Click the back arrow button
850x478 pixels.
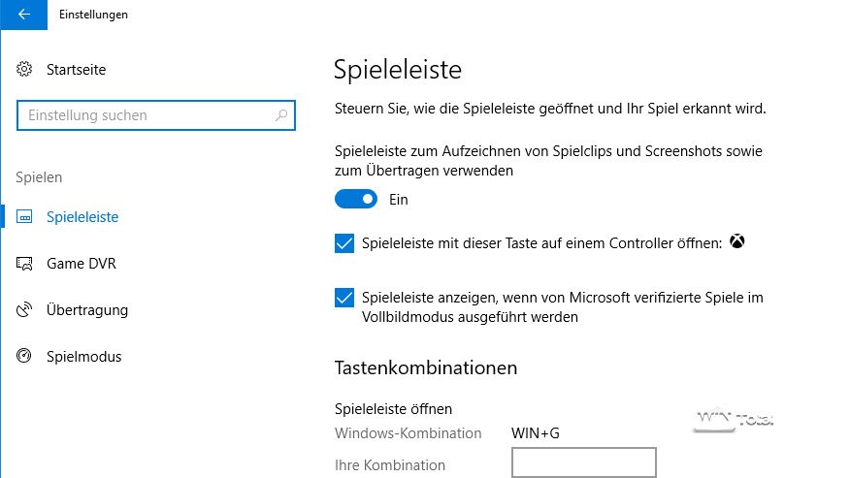tap(22, 15)
